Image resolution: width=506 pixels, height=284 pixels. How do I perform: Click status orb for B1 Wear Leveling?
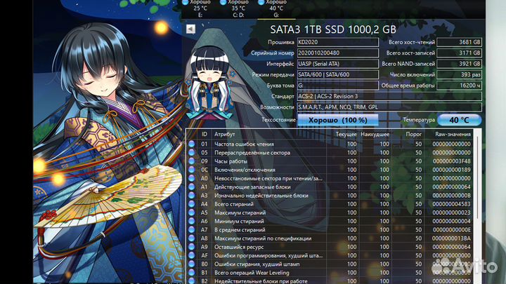(192, 273)
